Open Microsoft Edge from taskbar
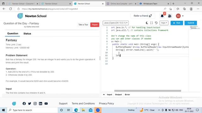 (76, 110)
